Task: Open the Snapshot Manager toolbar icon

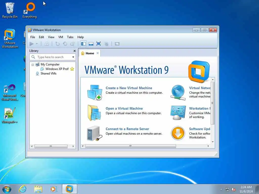Action: 73,44
